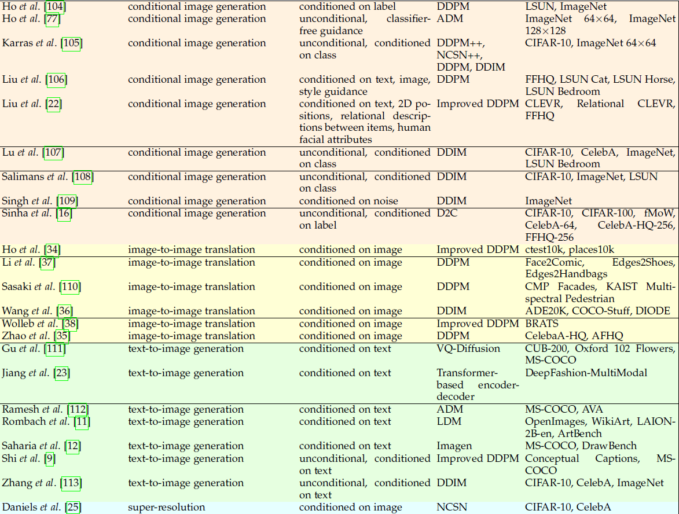Follow reference 105 by Karras et al.
The width and height of the screenshot is (679, 514).
tap(71, 43)
